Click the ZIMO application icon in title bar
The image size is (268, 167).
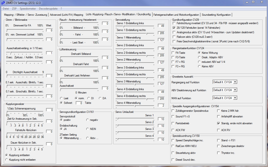tap(3, 3)
